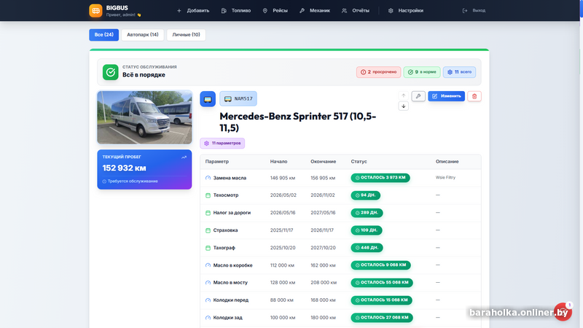Click the mileage trend icon in Текущий пробег card

[184, 157]
